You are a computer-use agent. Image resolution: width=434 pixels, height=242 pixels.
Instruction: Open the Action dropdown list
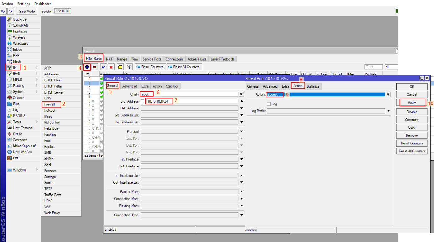[x=388, y=94]
